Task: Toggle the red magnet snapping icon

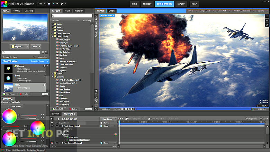Action: (x=52, y=143)
